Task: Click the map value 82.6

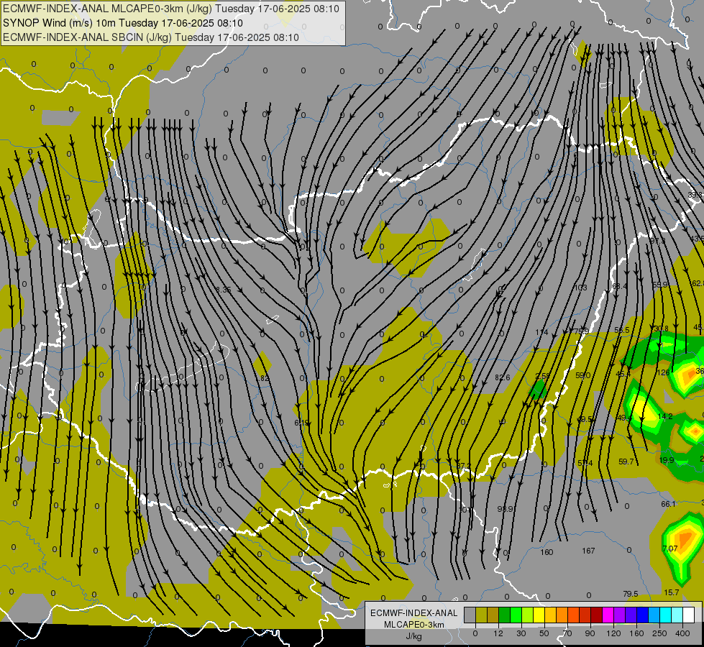Action: tap(503, 377)
